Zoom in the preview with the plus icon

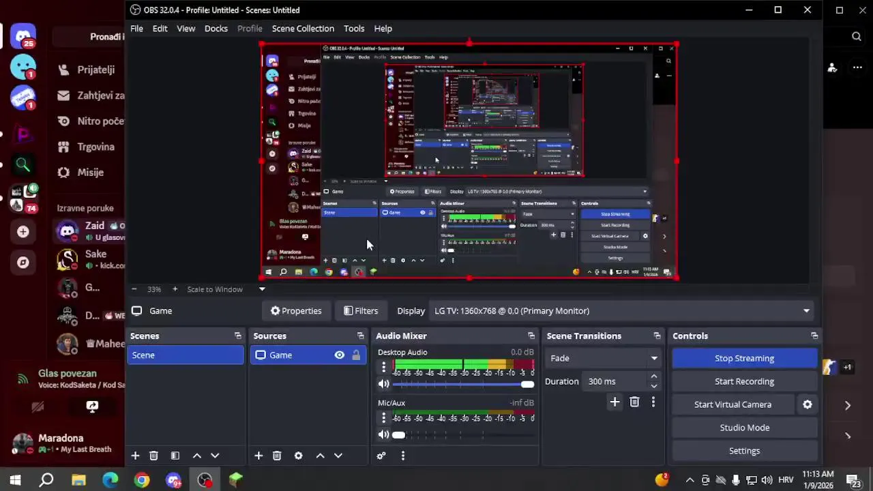pos(175,289)
